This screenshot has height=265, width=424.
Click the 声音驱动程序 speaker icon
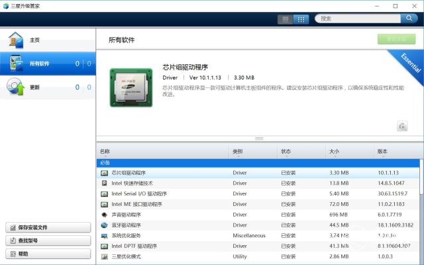click(x=105, y=215)
